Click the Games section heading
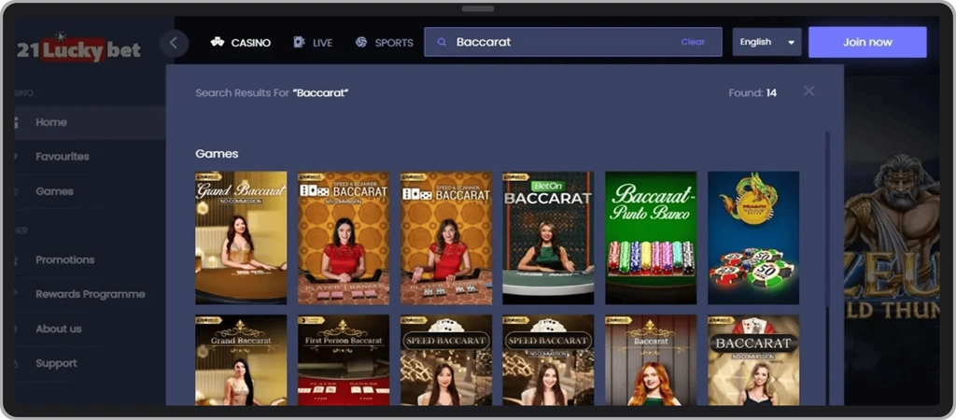 (217, 154)
